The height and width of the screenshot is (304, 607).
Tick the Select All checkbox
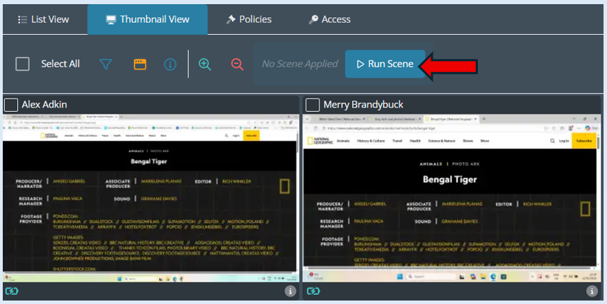pos(22,64)
